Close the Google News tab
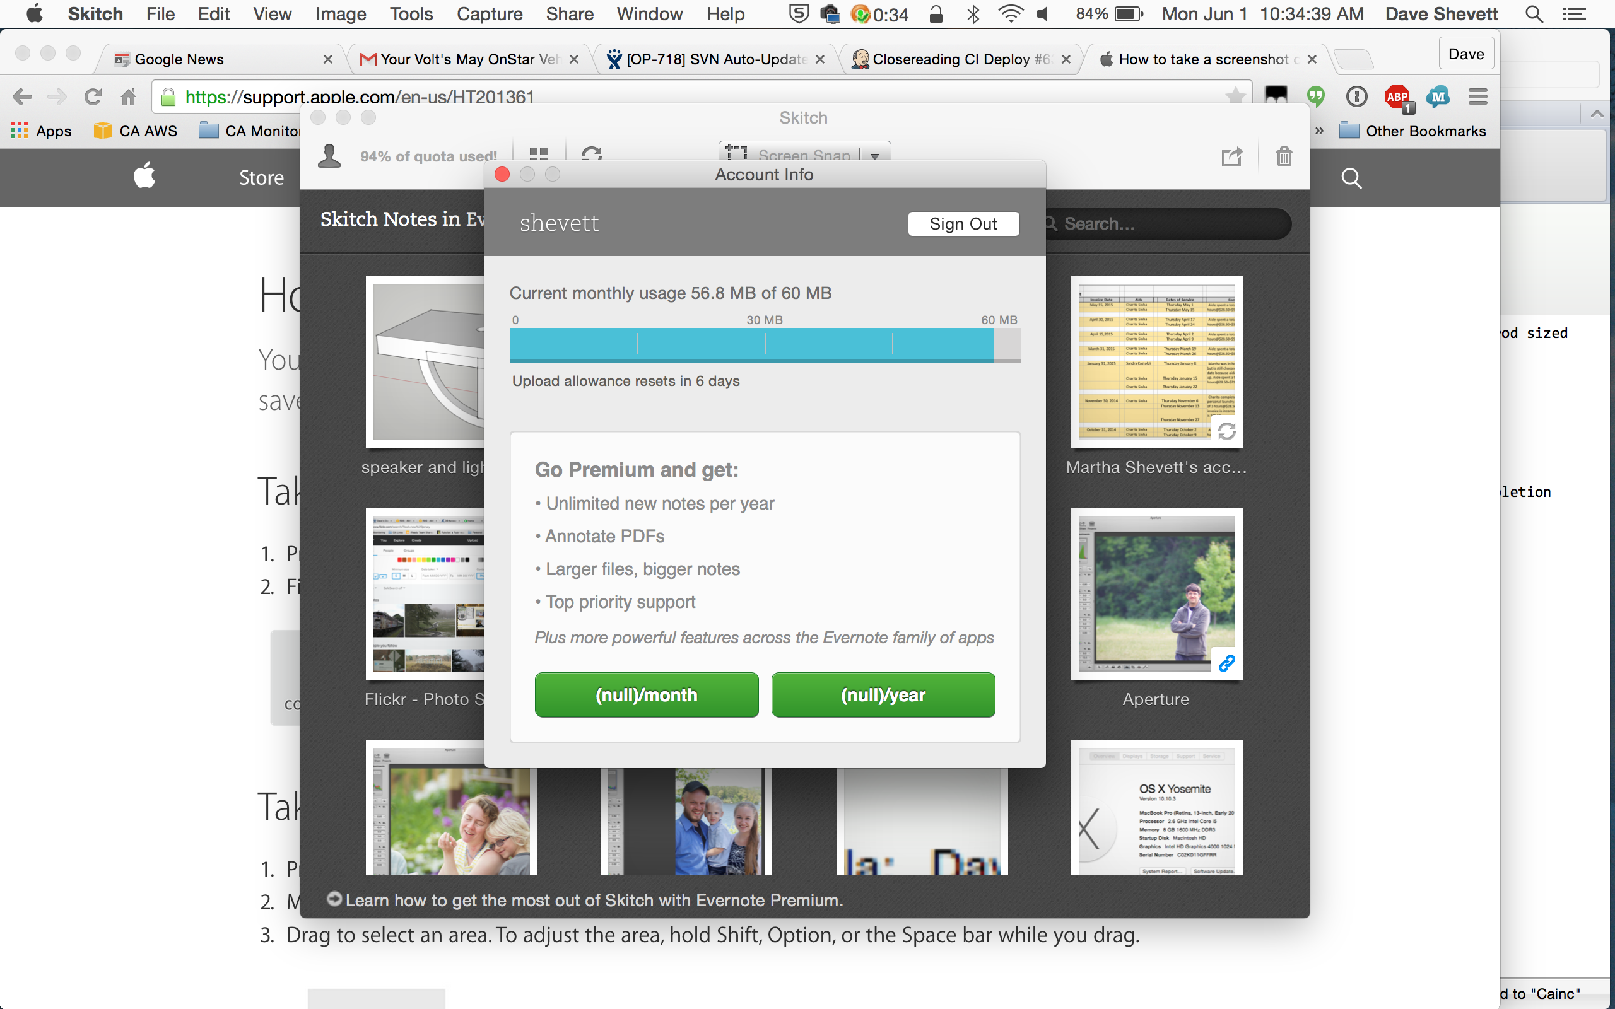 click(x=327, y=59)
